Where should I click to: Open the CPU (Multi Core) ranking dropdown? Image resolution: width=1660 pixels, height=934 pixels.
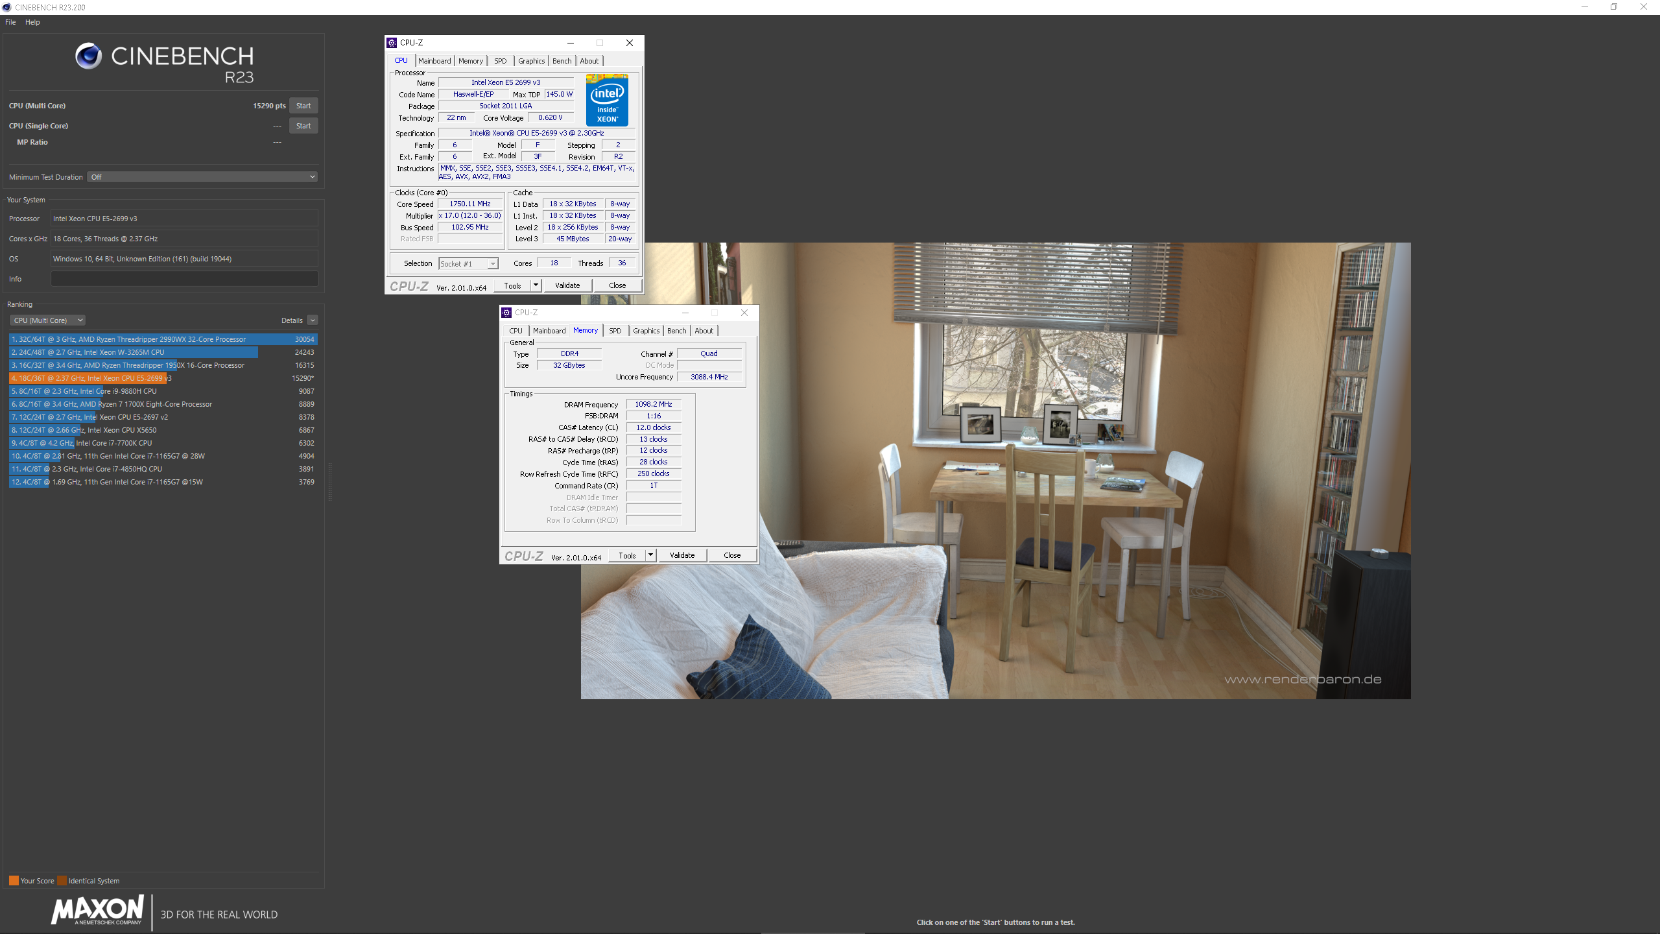47,320
